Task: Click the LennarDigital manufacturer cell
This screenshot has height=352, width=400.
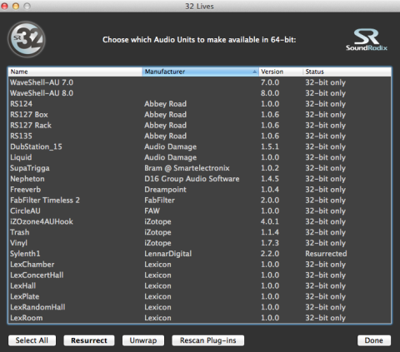Action: [x=168, y=254]
